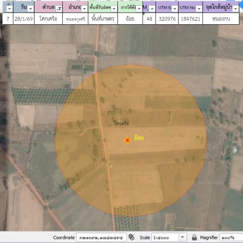Click the Magnifier percentage field
Image resolution: width=243 pixels, height=243 pixels.
click(x=231, y=237)
